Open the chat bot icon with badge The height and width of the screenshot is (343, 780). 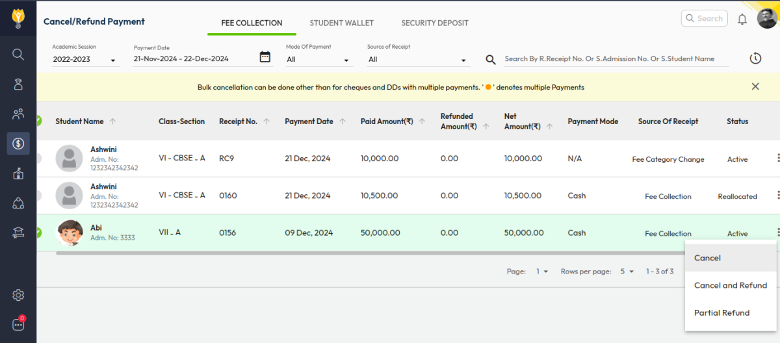tap(18, 324)
